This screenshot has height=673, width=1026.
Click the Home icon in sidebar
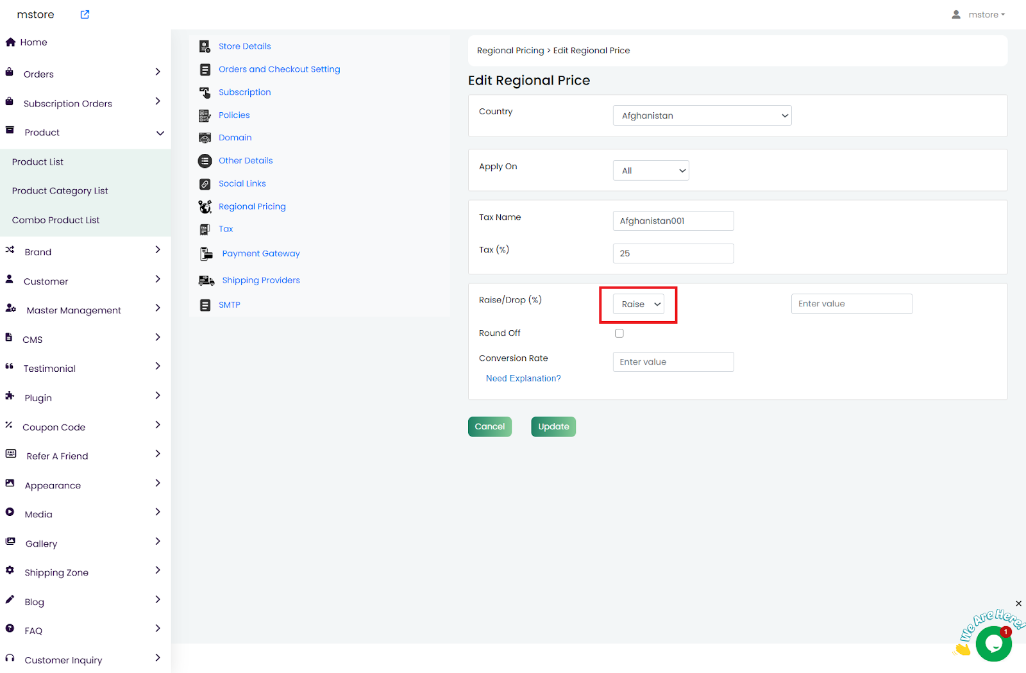pos(10,42)
